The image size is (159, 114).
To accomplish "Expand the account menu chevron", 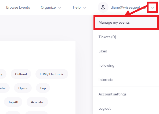I will click(x=153, y=8).
